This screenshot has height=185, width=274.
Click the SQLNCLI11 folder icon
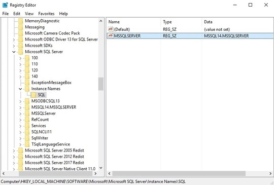[27, 132]
